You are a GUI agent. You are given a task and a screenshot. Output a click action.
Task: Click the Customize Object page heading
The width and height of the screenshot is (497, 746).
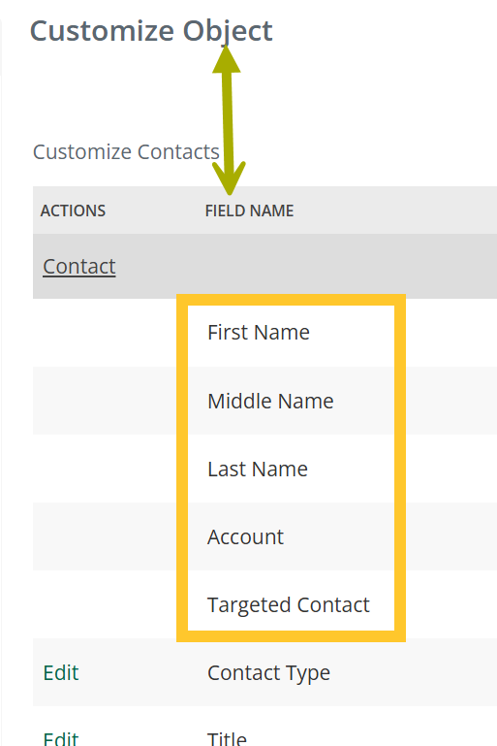[x=151, y=31]
